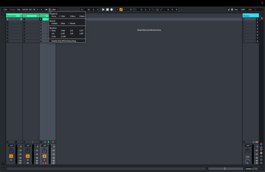
Task: Set metronome rhythm to 1/4T
Action: click(x=63, y=33)
